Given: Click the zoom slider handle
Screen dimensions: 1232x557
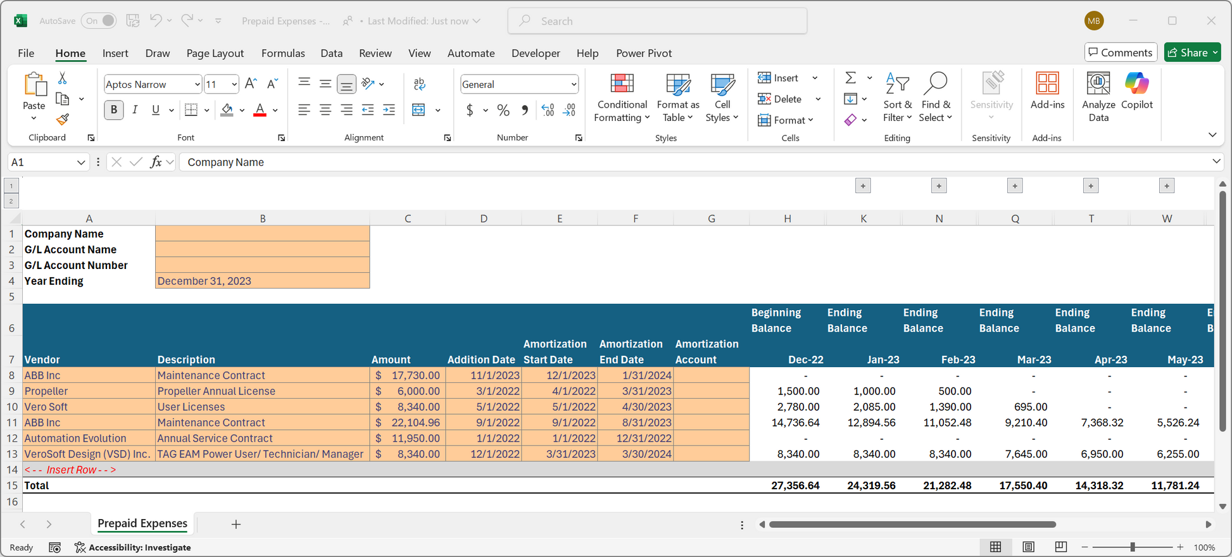Looking at the screenshot, I should (1133, 547).
